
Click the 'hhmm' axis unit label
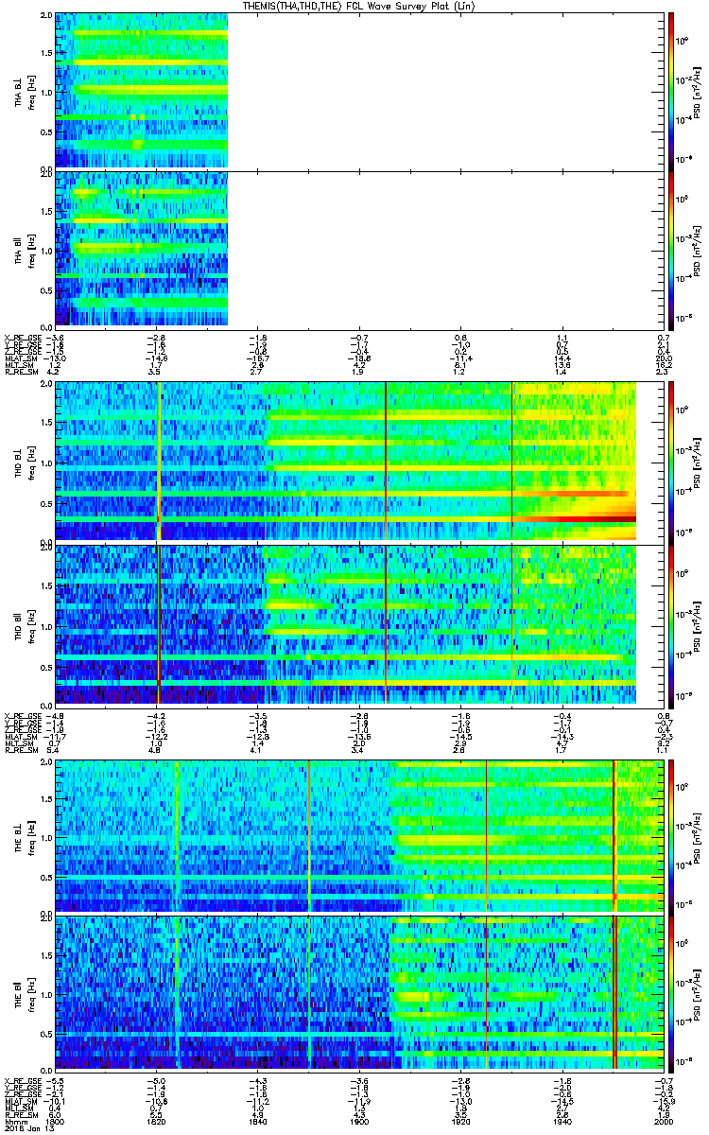point(14,1122)
